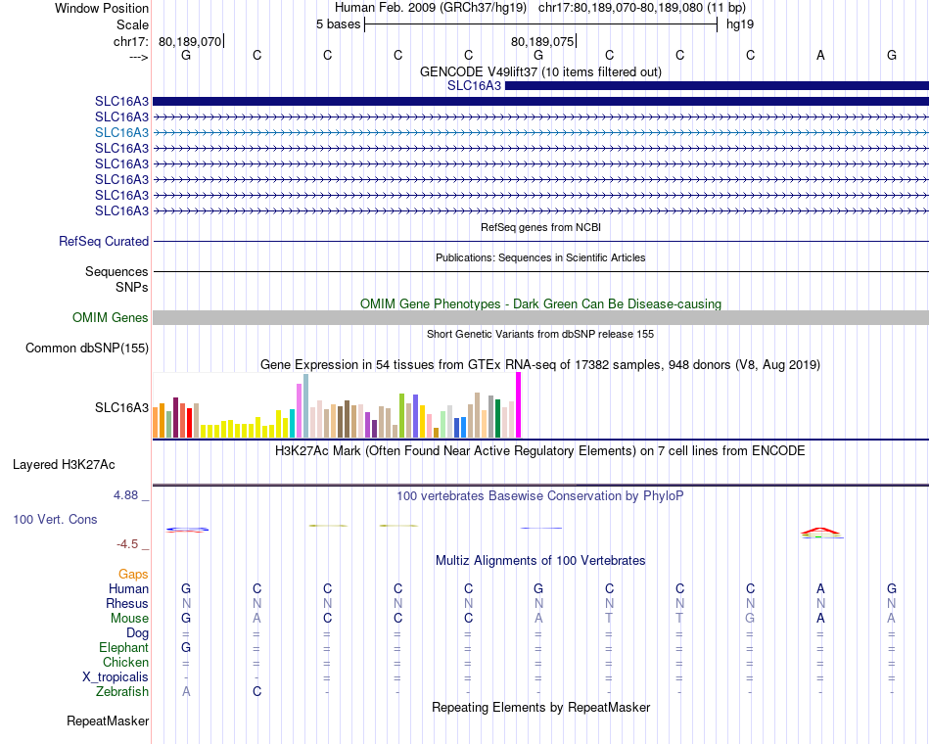The width and height of the screenshot is (930, 744).
Task: Click the Window Position label
Action: point(102,8)
